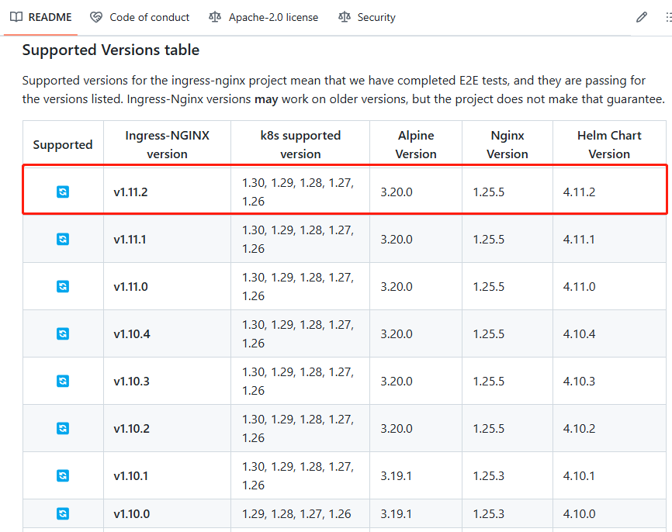Click Nginx version 1.25.3 in v1.10.0 row
This screenshot has height=532, width=672.
point(489,513)
